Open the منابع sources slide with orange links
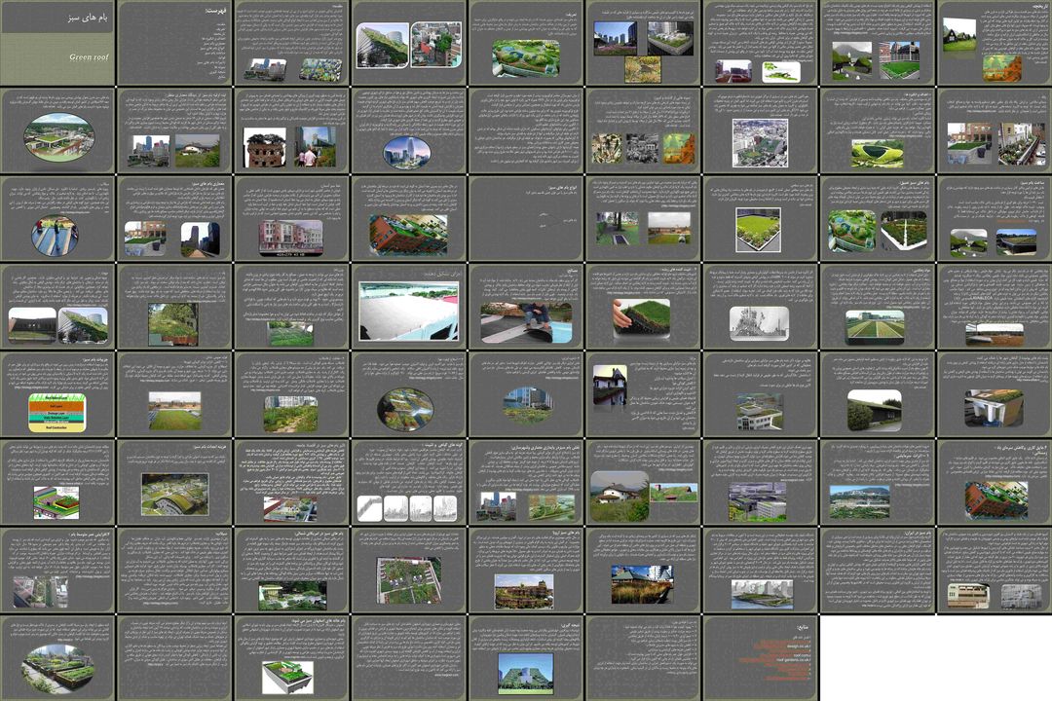1052x701 pixels. click(x=761, y=658)
